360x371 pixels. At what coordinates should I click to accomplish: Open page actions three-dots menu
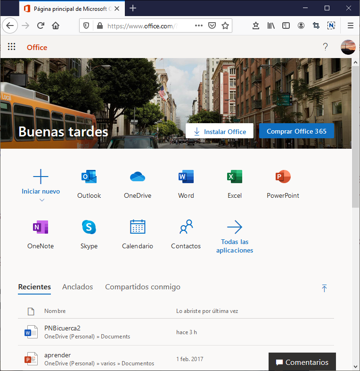199,25
